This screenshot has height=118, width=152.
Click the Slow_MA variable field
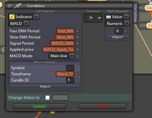pos(65,37)
